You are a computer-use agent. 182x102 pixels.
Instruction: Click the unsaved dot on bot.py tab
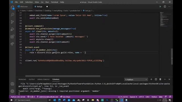47,7
